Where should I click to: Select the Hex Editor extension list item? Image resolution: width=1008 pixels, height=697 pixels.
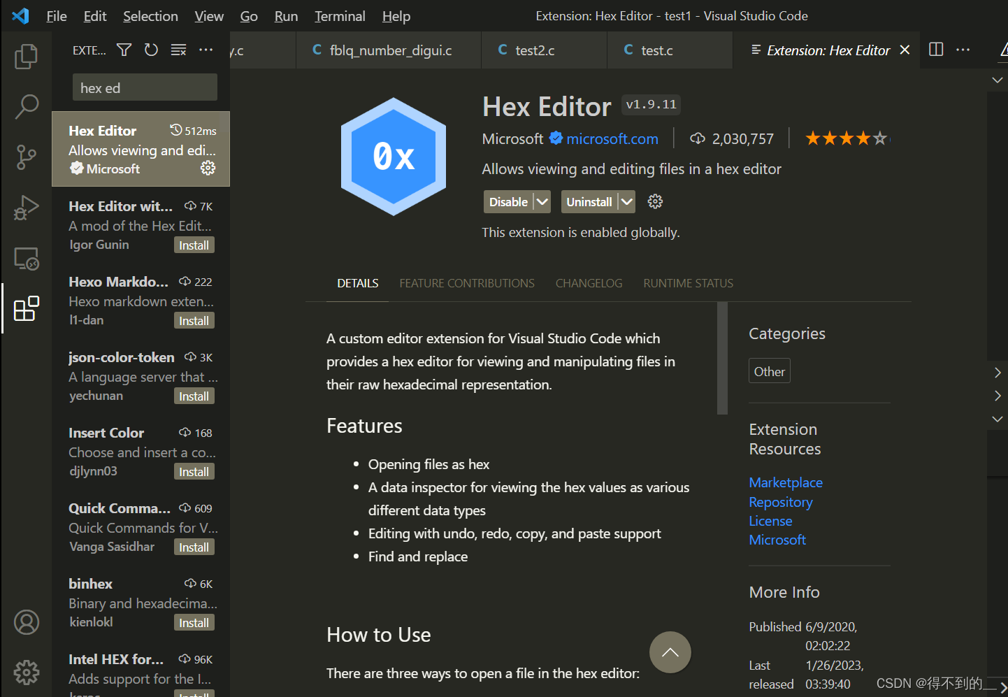coord(141,149)
